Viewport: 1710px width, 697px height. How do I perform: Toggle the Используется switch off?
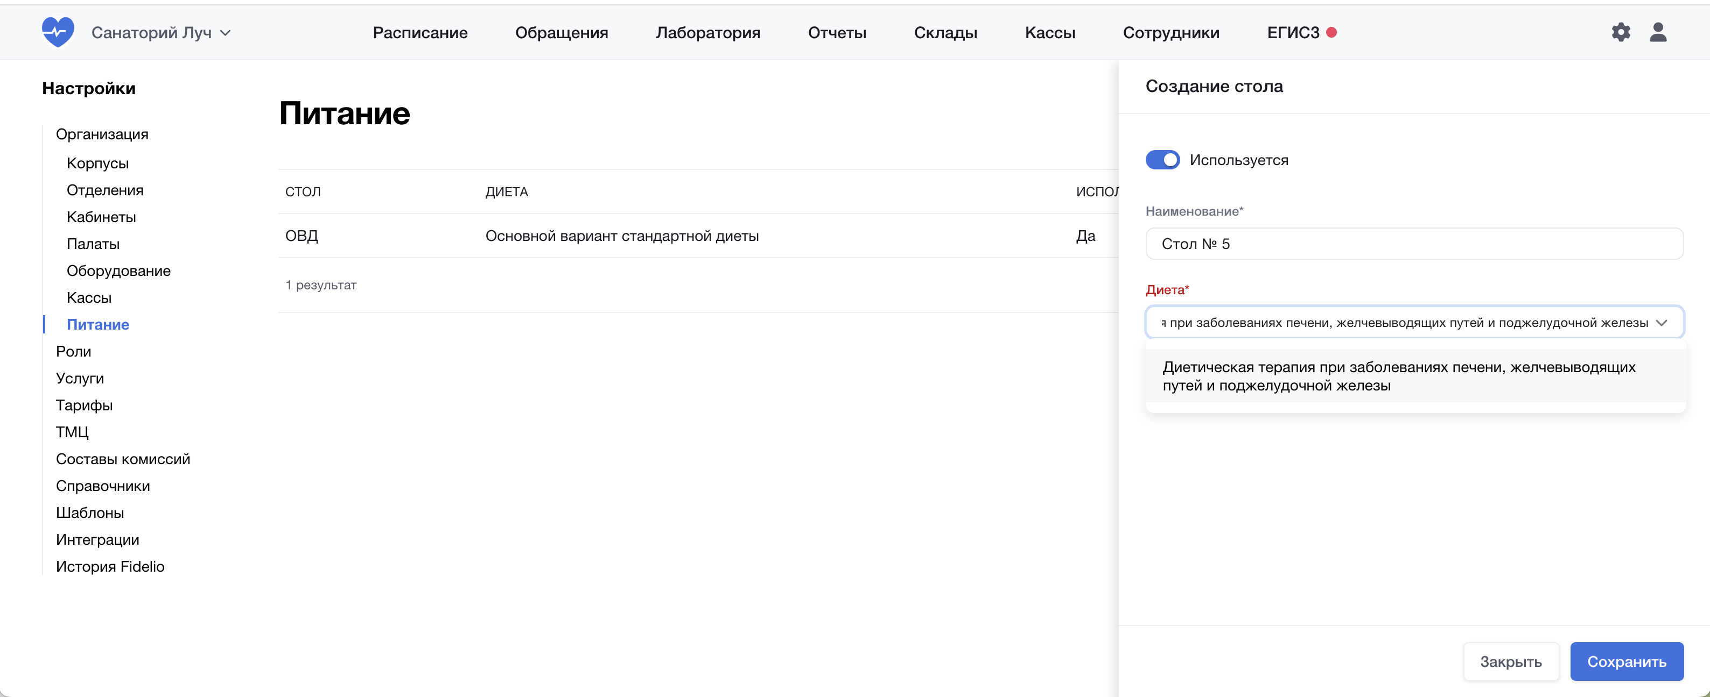(1162, 160)
